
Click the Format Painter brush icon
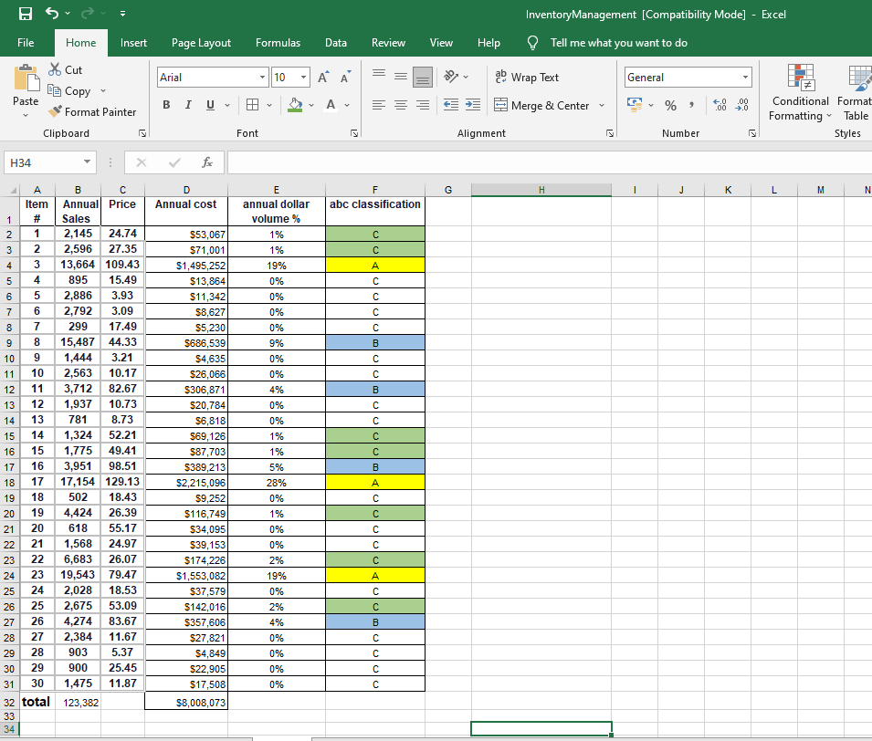55,111
